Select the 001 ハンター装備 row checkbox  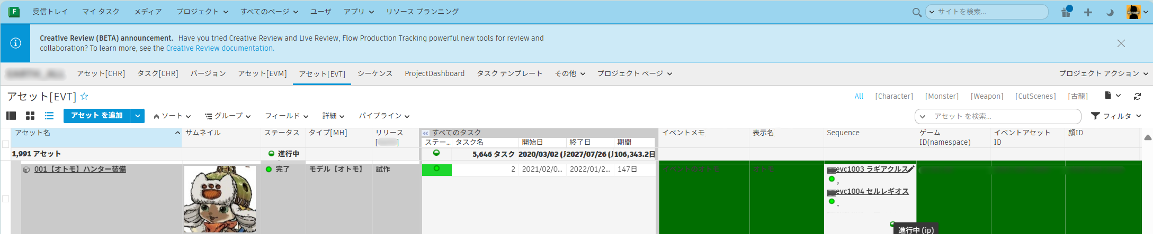click(x=6, y=199)
